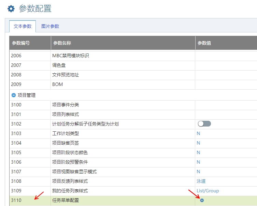This screenshot has width=257, height=206.
Task: Switch to the 图片参数 tab
Action: tap(50, 26)
